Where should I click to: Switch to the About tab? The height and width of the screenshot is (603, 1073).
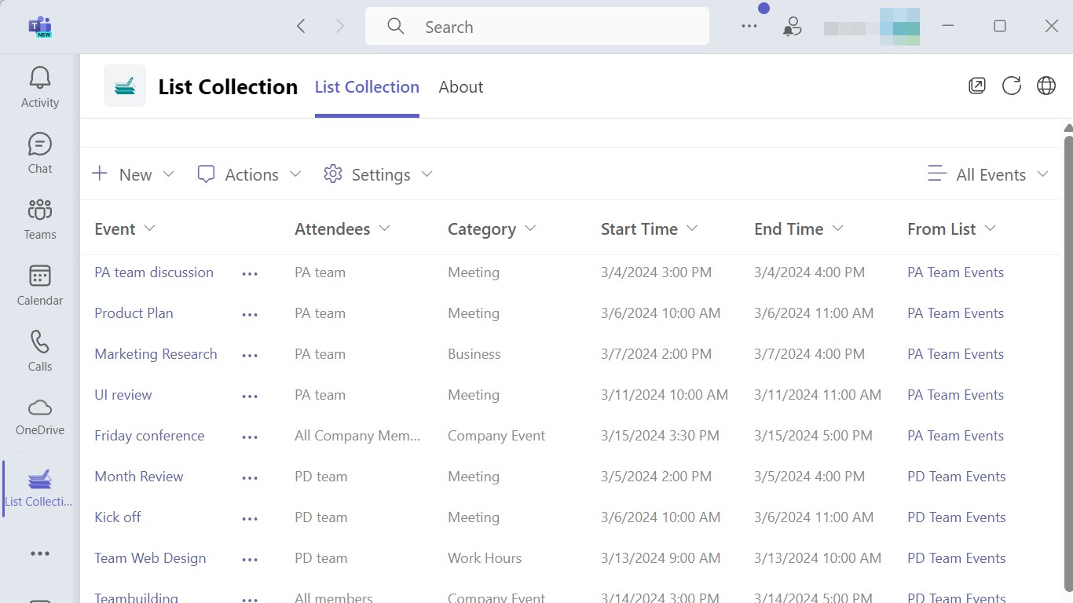click(460, 87)
